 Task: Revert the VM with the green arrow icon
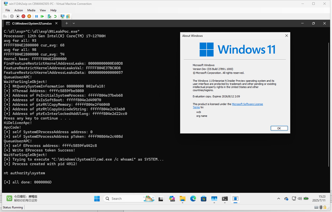55,16
